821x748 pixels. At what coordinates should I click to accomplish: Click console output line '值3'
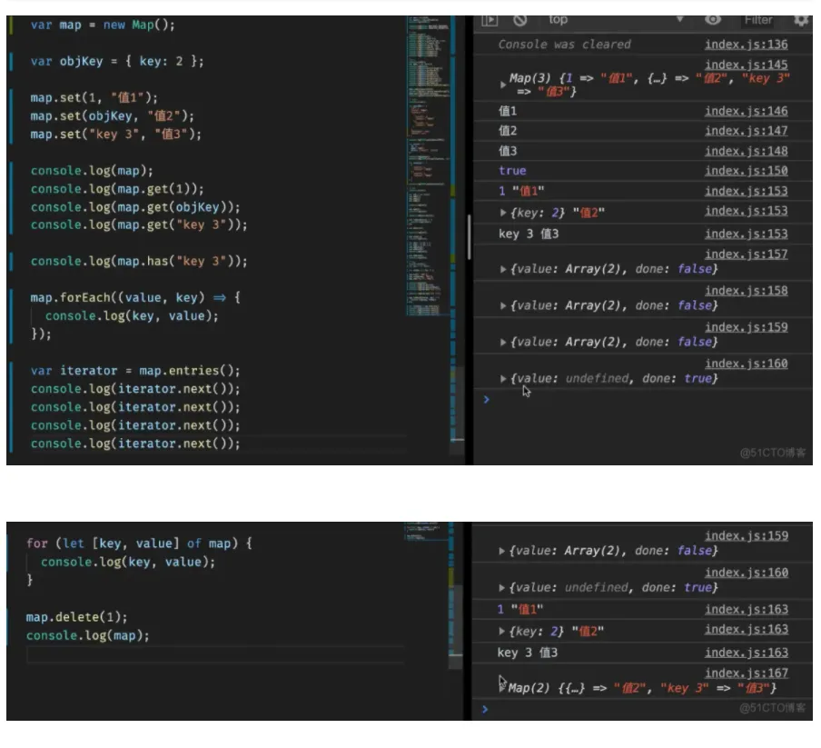pos(508,152)
